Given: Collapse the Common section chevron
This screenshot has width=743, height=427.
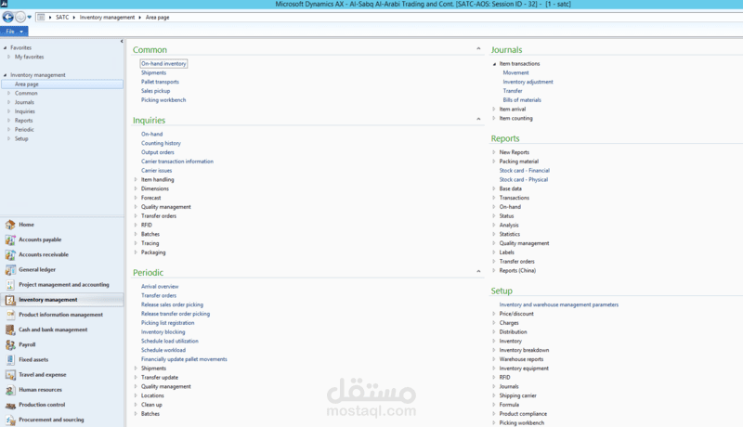Looking at the screenshot, I should pyautogui.click(x=478, y=49).
